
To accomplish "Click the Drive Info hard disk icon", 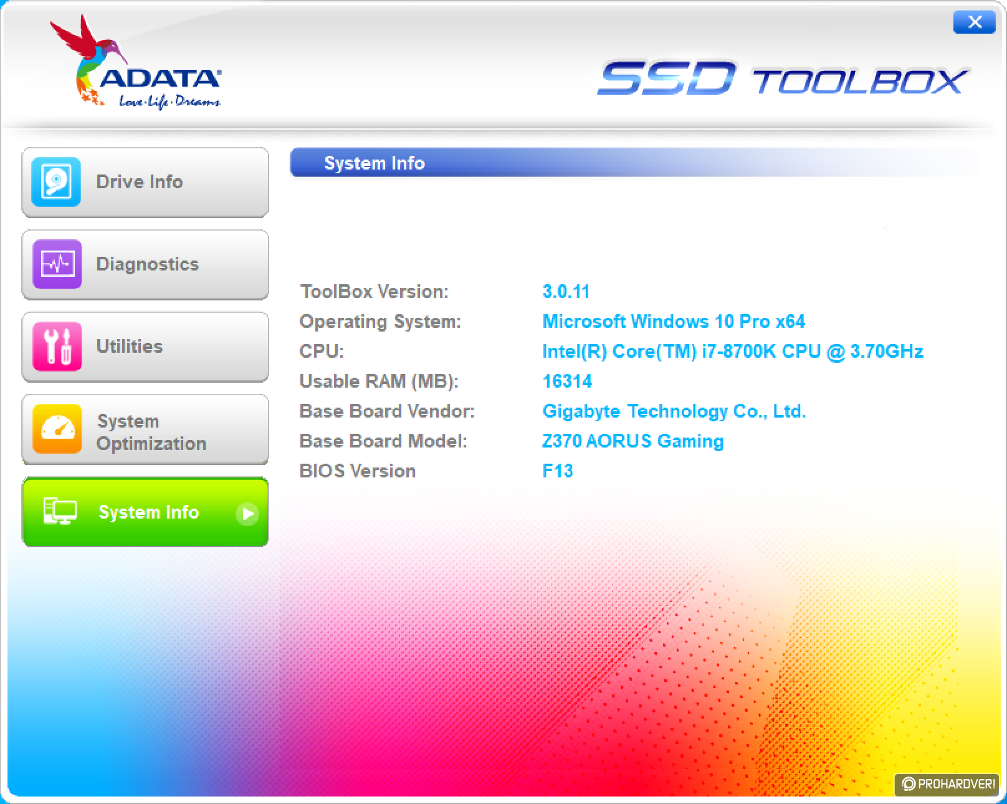I will coord(56,182).
